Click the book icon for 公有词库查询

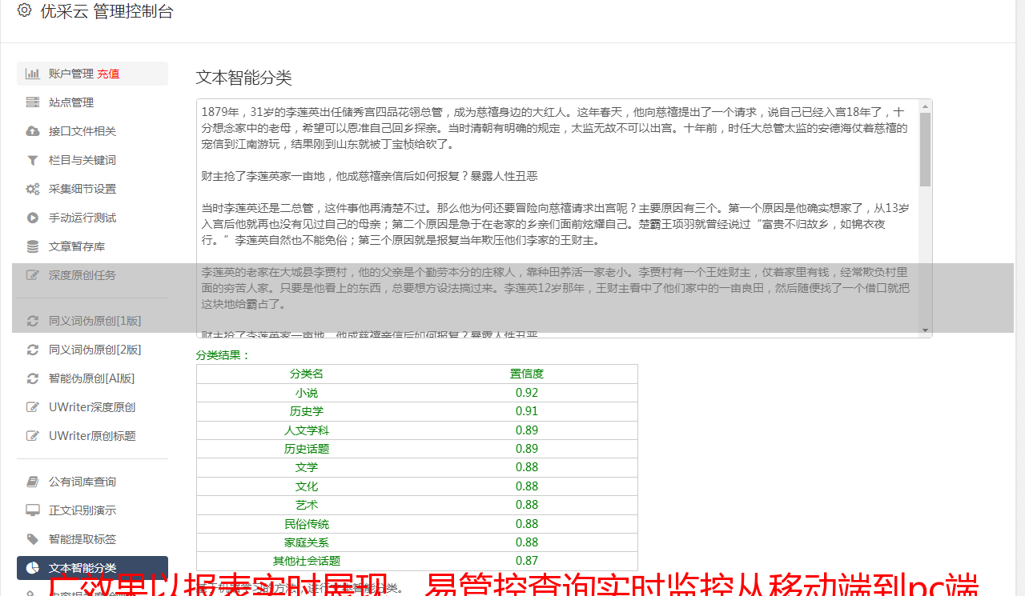pyautogui.click(x=33, y=482)
